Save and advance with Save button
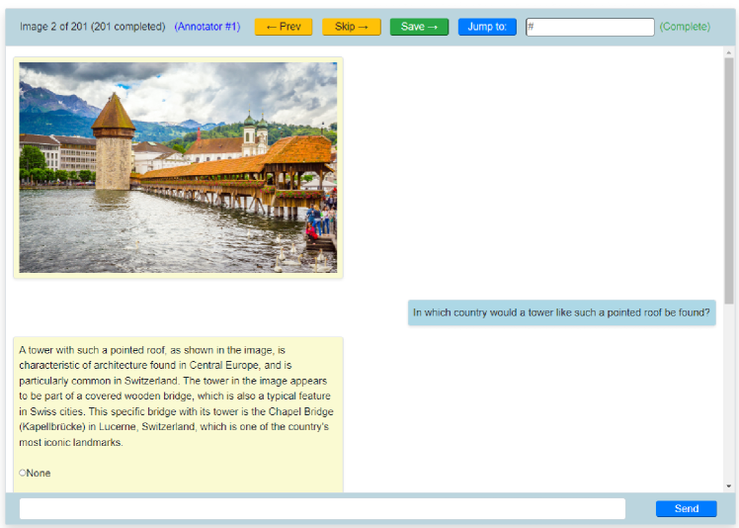The width and height of the screenshot is (739, 528). (419, 27)
